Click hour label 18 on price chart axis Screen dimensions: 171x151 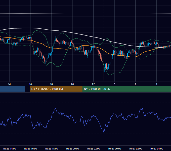click(51, 84)
